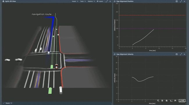The image size is (189, 105).
Task: Open the Ready status dropdown arrow
Action: (x=11, y=103)
